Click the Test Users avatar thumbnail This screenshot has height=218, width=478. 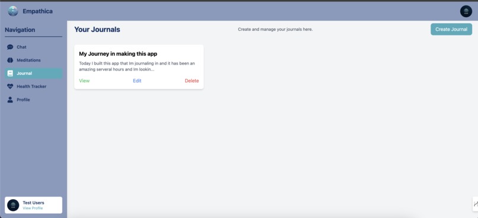13,205
